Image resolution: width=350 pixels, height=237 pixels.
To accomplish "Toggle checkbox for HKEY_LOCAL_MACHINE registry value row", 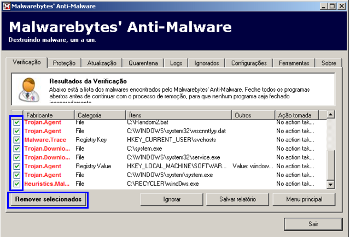I will click(x=17, y=166).
